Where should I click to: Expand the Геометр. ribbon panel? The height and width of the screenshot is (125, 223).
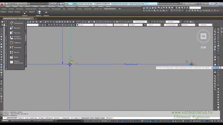click(11, 12)
